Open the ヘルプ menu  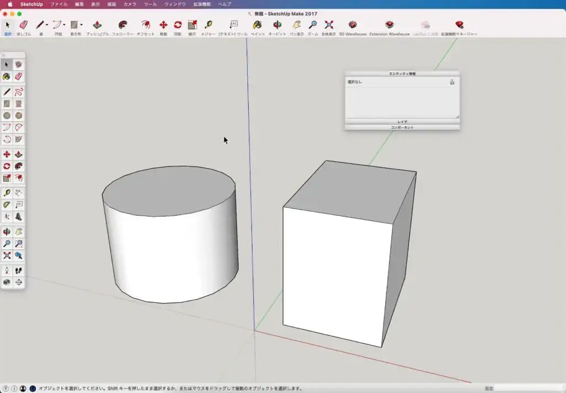click(x=224, y=4)
